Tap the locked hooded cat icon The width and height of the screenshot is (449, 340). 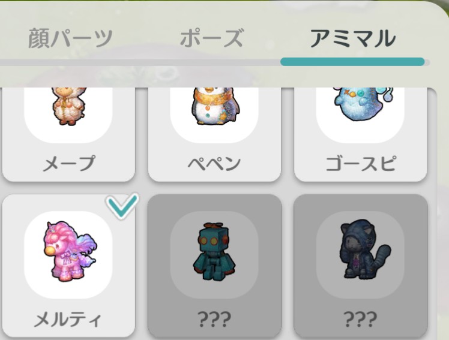tap(364, 249)
